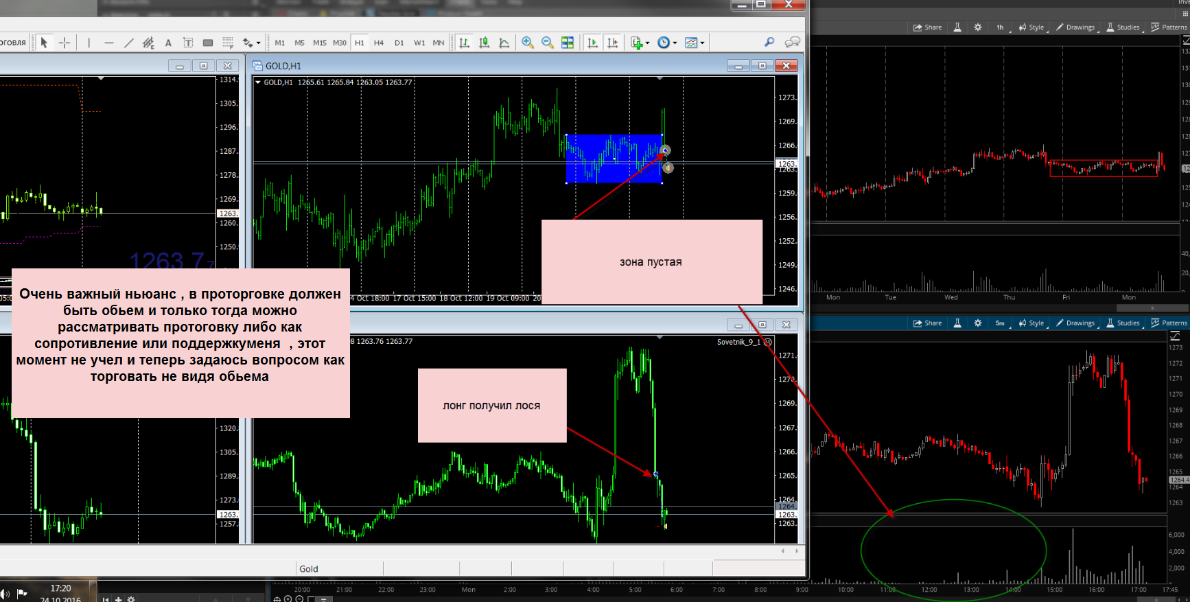The height and width of the screenshot is (602, 1190).
Task: Open the arrows and shapes dropdown
Action: point(251,43)
